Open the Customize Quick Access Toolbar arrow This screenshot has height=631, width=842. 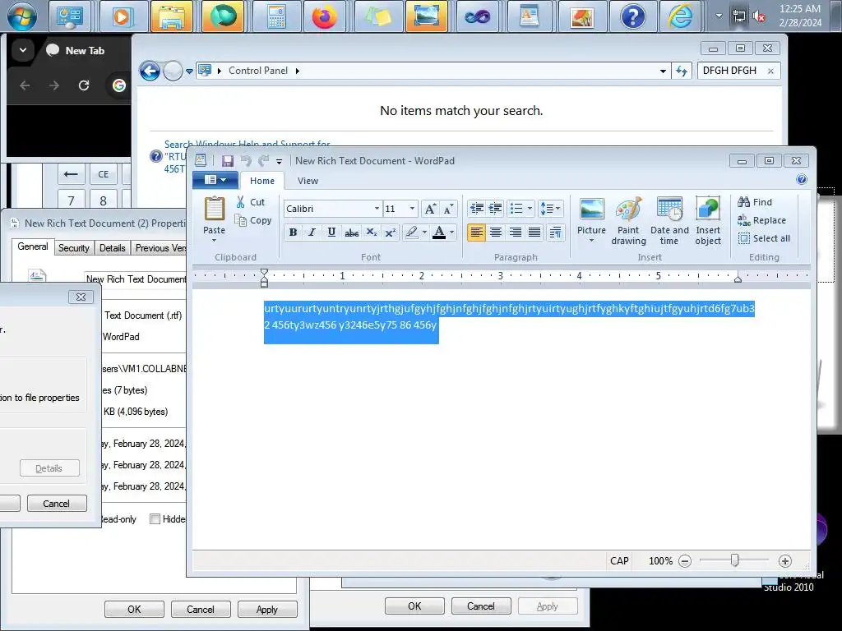[x=279, y=161]
